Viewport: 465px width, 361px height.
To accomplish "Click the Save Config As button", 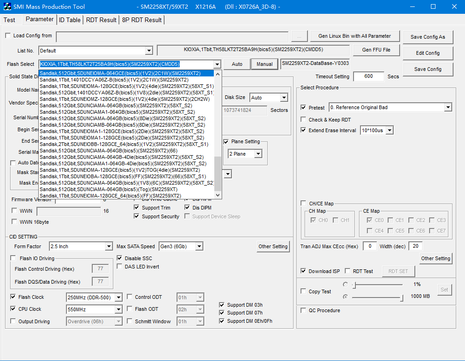I will pyautogui.click(x=427, y=37).
